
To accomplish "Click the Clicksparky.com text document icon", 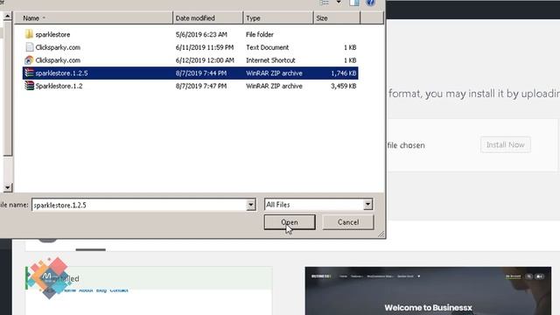I will tap(29, 47).
